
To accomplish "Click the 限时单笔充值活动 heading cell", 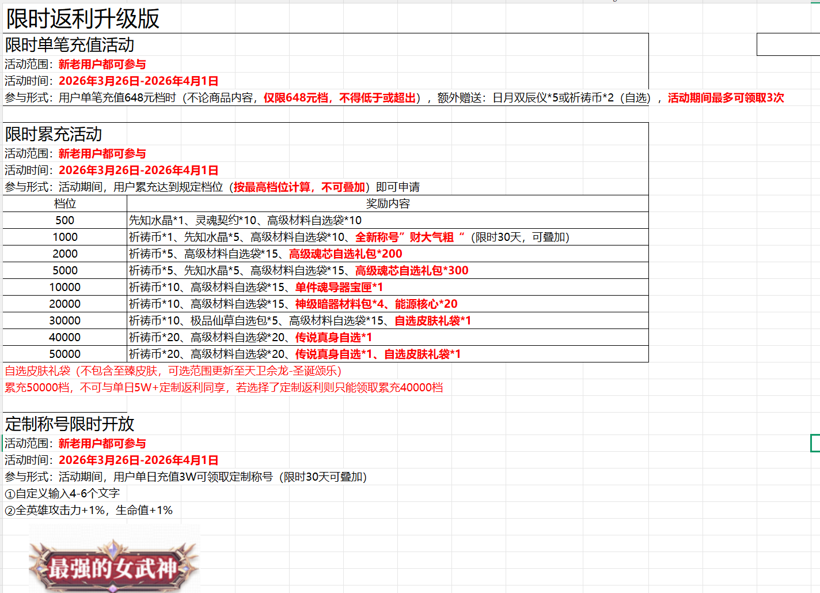I will tap(70, 45).
